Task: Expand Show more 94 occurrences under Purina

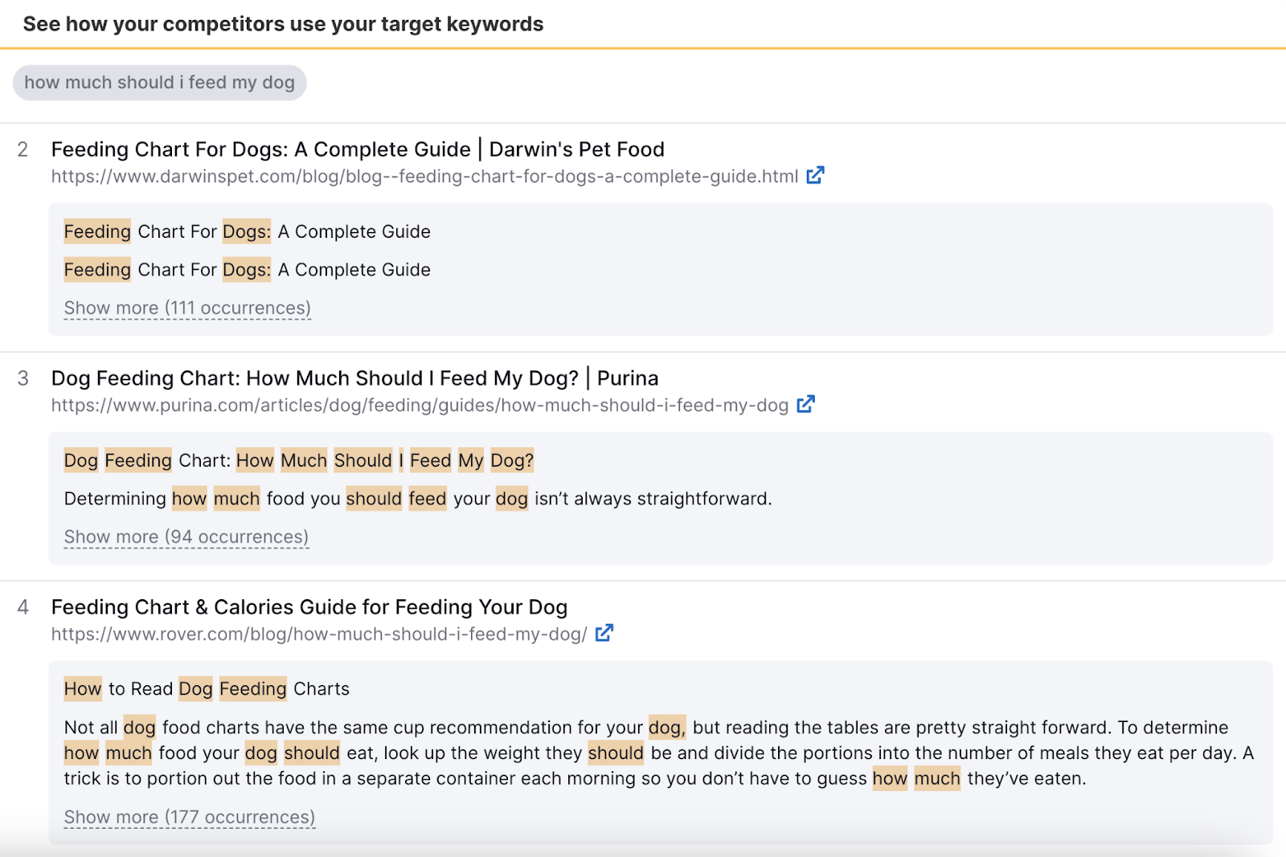Action: (184, 537)
